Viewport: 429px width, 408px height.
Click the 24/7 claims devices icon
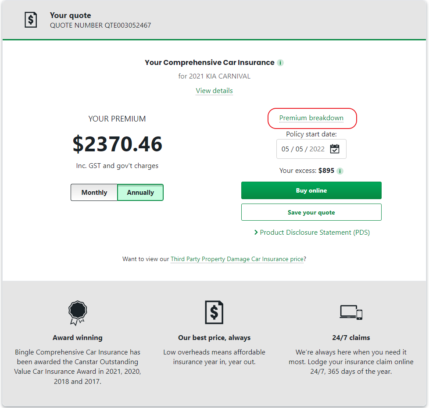pyautogui.click(x=351, y=312)
